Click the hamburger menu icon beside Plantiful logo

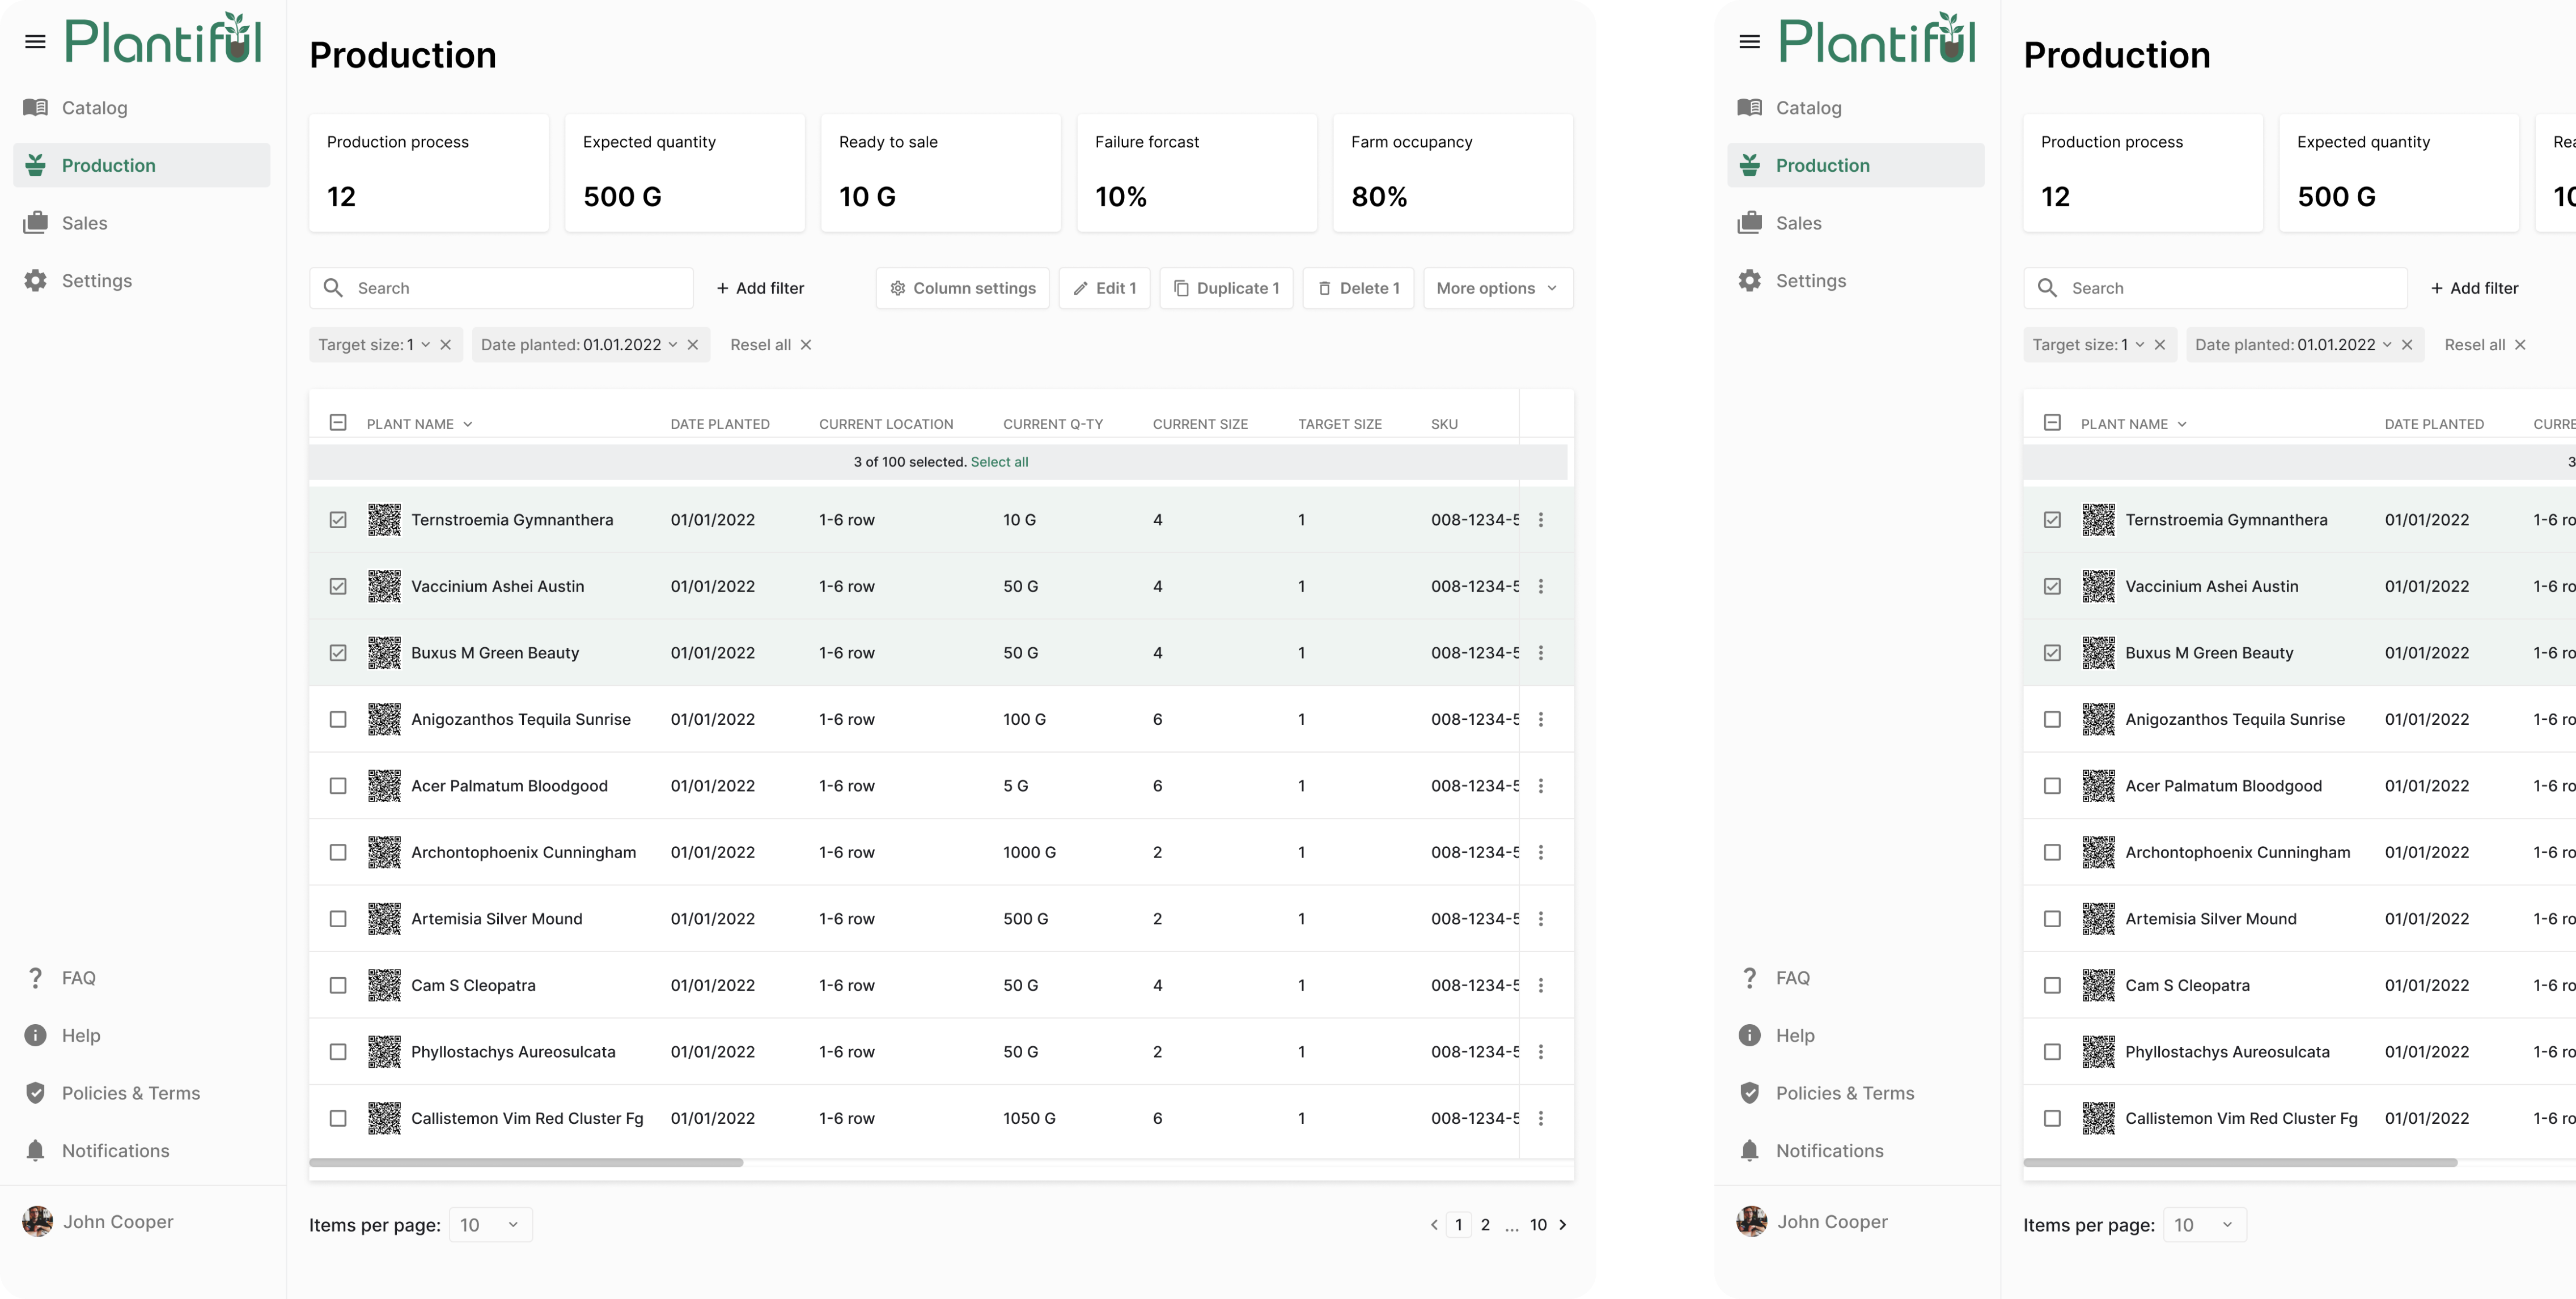tap(35, 42)
